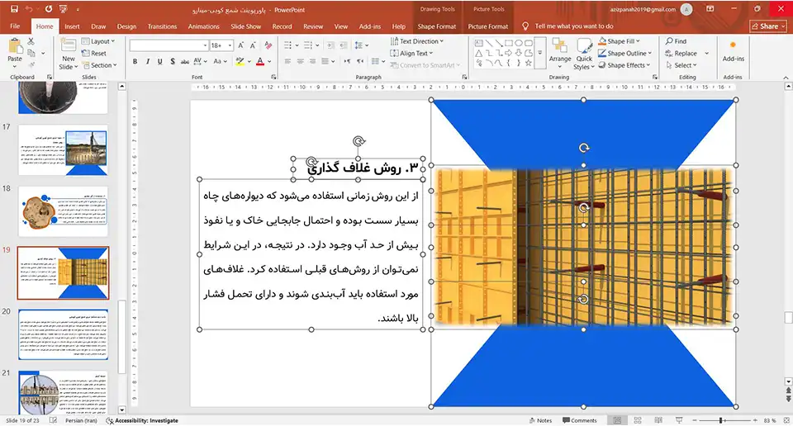Switch to the Picture Format tab
Screen dimensions: 793x426
point(487,26)
